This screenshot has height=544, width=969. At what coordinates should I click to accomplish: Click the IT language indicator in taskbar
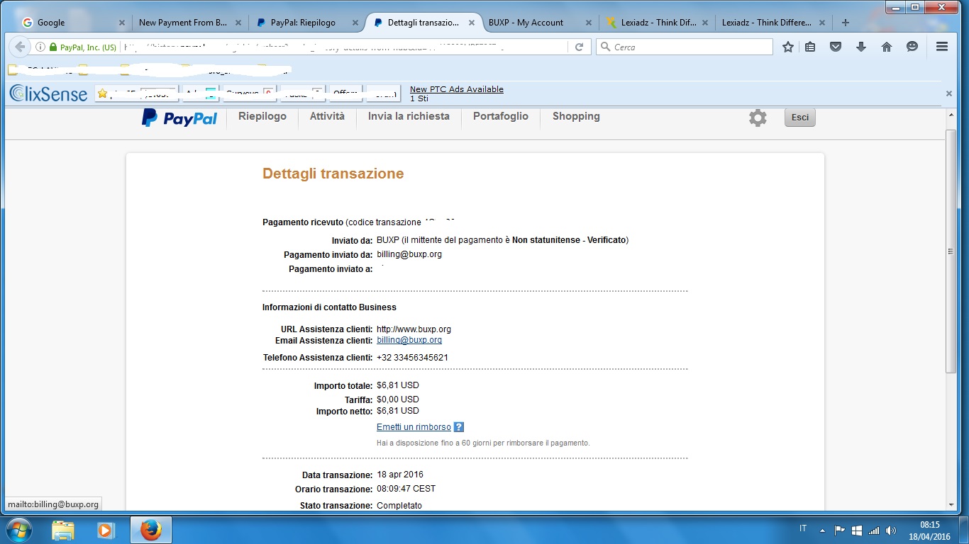(x=803, y=528)
